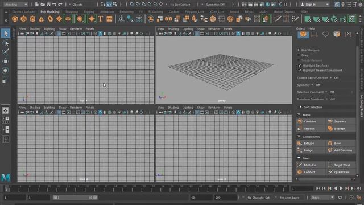Viewport: 364px width, 205px height.
Task: Click the polygon Type text tool icon
Action: (101, 19)
